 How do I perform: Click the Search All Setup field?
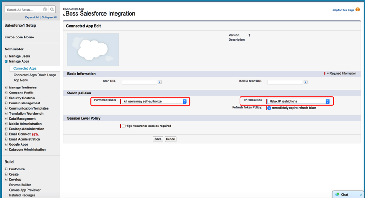(x=23, y=10)
